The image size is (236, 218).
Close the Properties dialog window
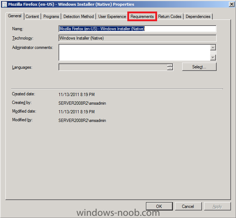click(231, 4)
